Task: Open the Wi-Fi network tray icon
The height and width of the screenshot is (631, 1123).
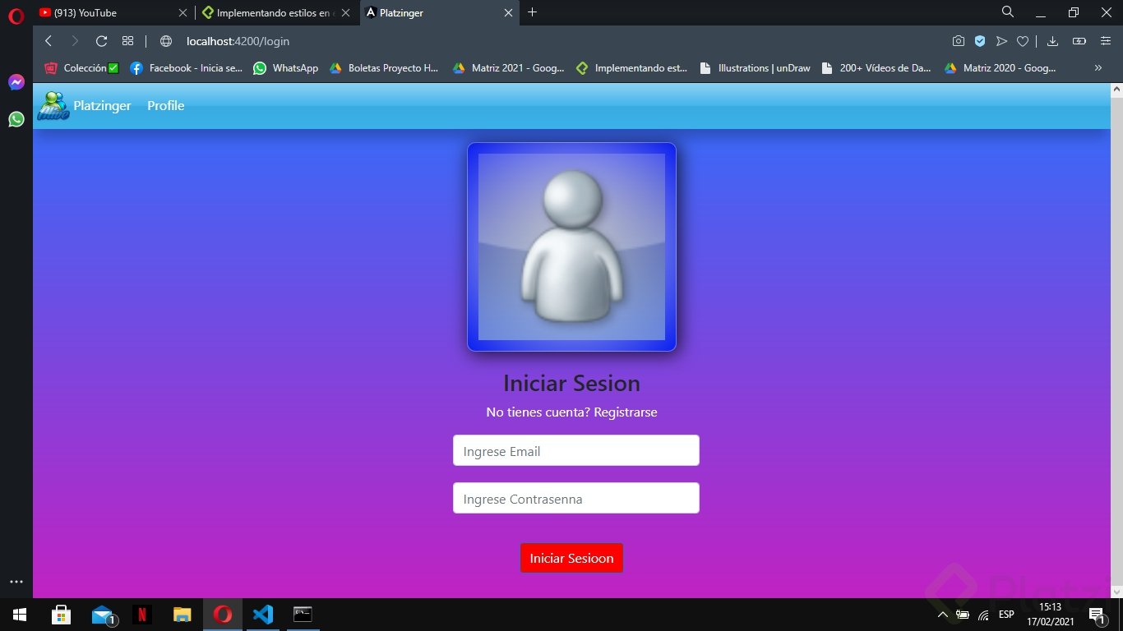Action: tap(983, 615)
